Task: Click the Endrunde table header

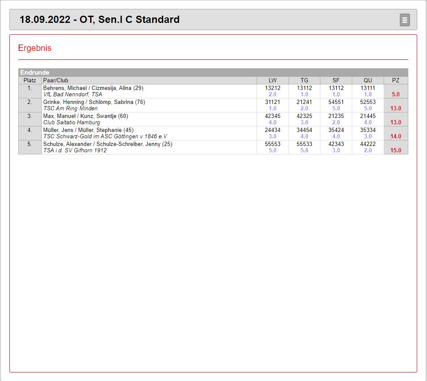Action: pyautogui.click(x=35, y=73)
